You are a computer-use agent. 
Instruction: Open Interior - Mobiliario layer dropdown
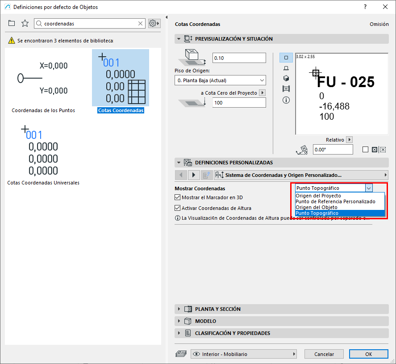[x=243, y=354]
